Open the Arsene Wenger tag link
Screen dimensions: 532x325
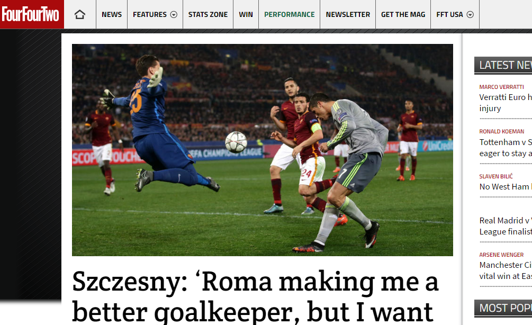coord(501,255)
